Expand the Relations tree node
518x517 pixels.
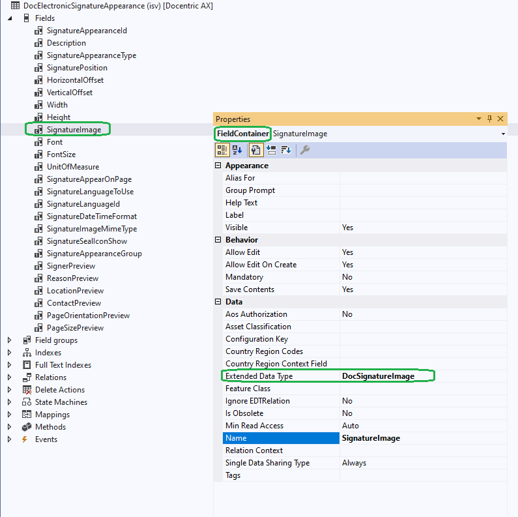9,377
